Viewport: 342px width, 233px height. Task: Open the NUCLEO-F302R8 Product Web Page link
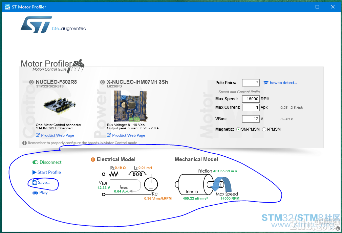point(57,135)
